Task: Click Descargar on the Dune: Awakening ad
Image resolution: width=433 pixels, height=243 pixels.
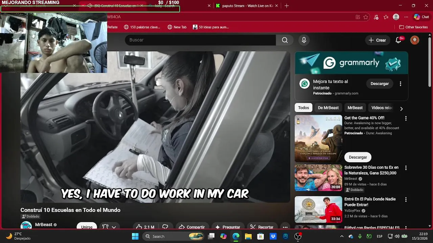Action: tap(358, 157)
